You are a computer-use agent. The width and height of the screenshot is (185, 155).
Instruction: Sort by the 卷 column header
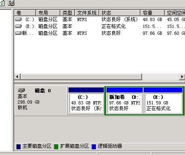25,13
